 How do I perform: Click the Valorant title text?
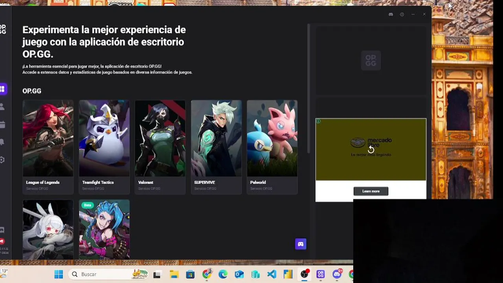(146, 182)
